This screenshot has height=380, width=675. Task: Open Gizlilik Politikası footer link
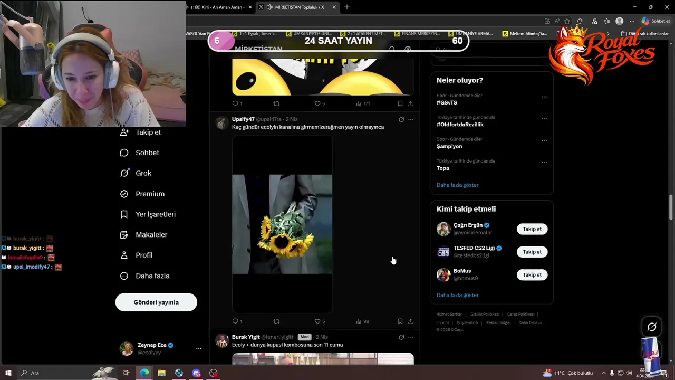pos(485,314)
